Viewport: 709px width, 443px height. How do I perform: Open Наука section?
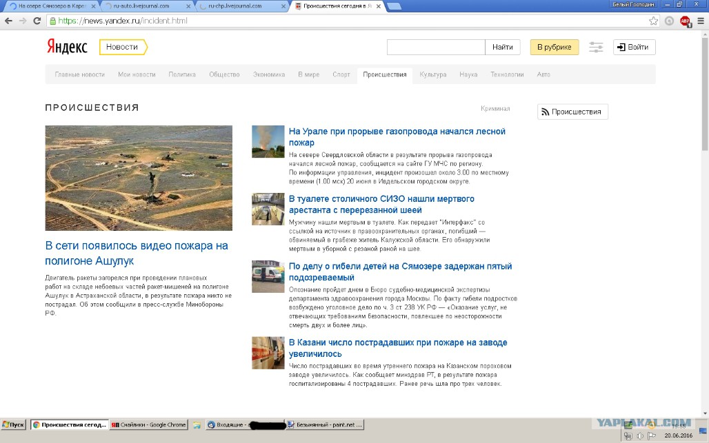[x=468, y=74]
